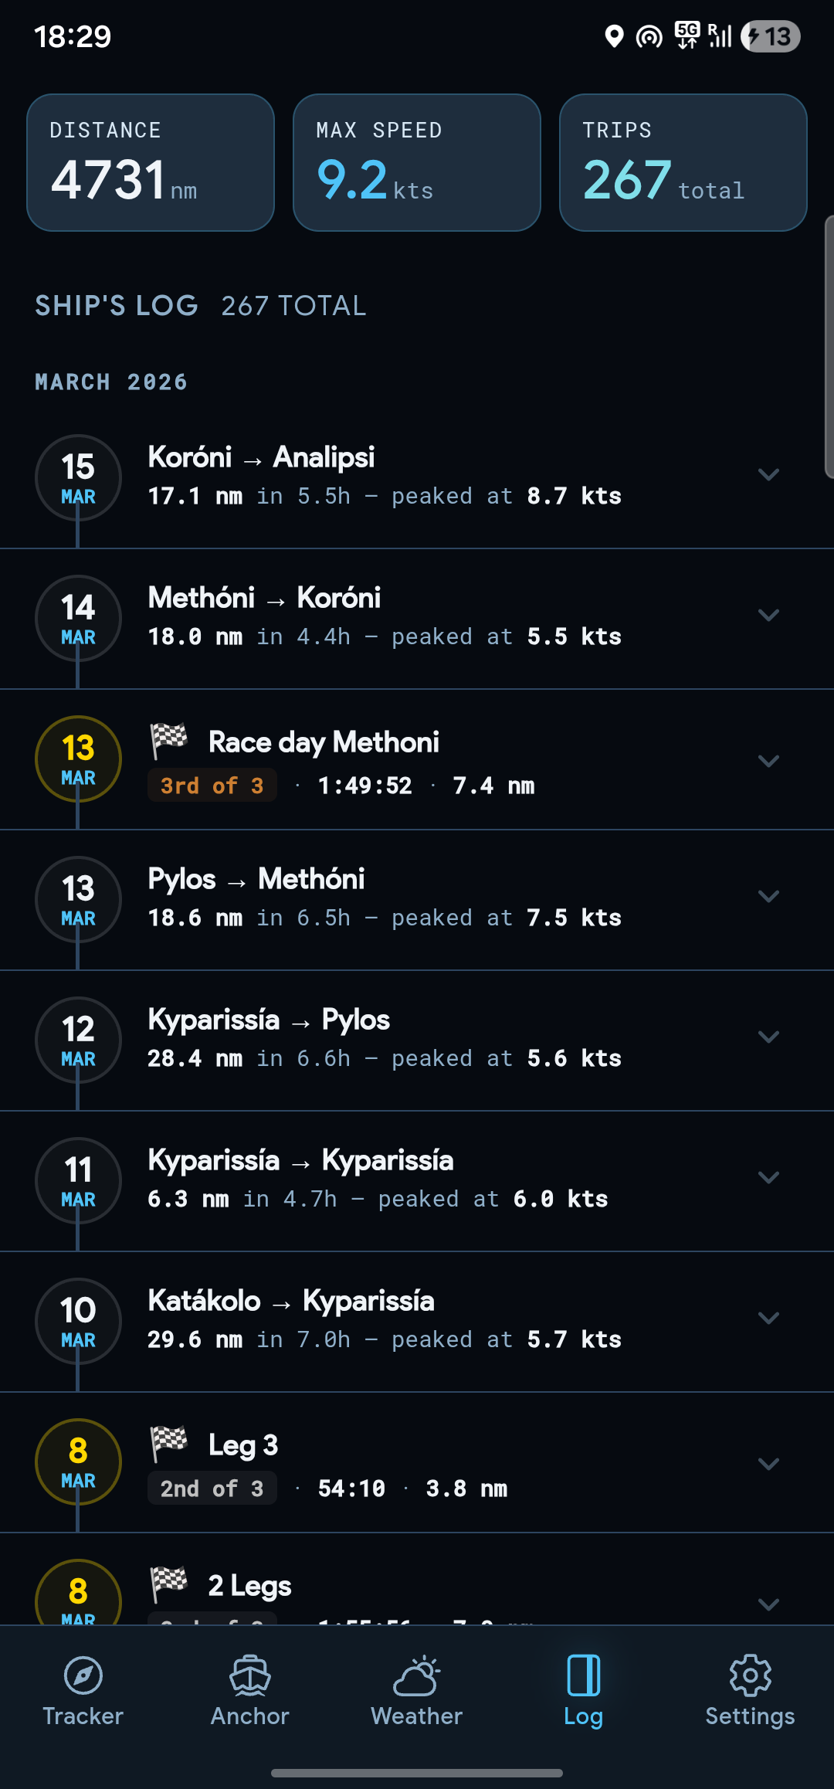Expand the Koróni → Analipsi trip entry
The image size is (834, 1789).
click(x=768, y=475)
